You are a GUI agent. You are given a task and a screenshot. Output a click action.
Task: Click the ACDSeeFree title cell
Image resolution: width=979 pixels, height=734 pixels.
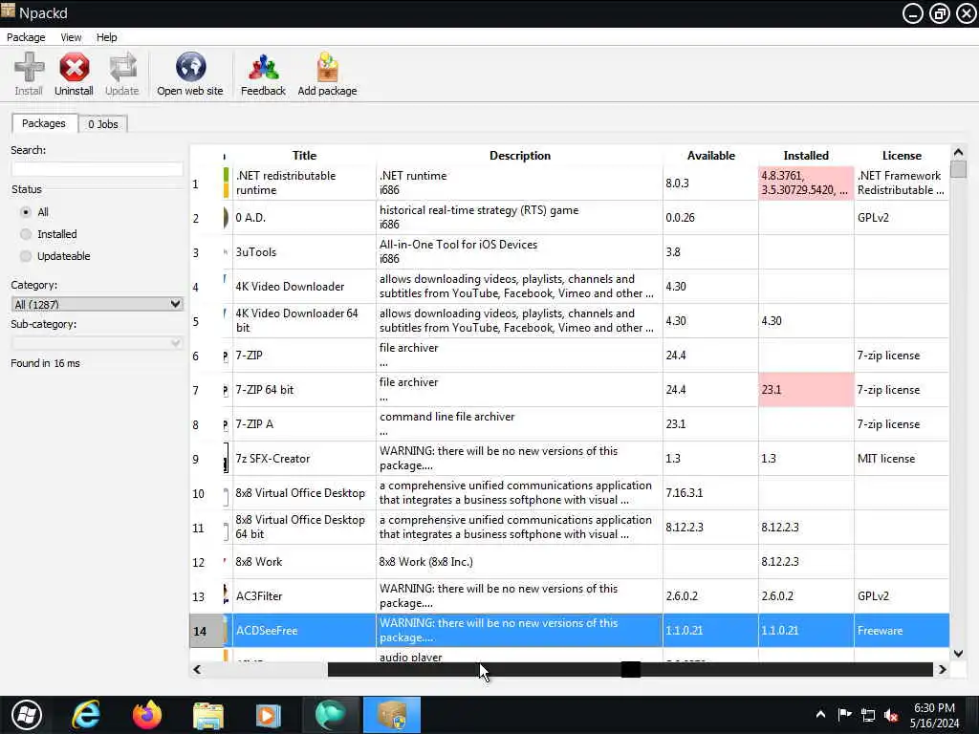point(304,631)
